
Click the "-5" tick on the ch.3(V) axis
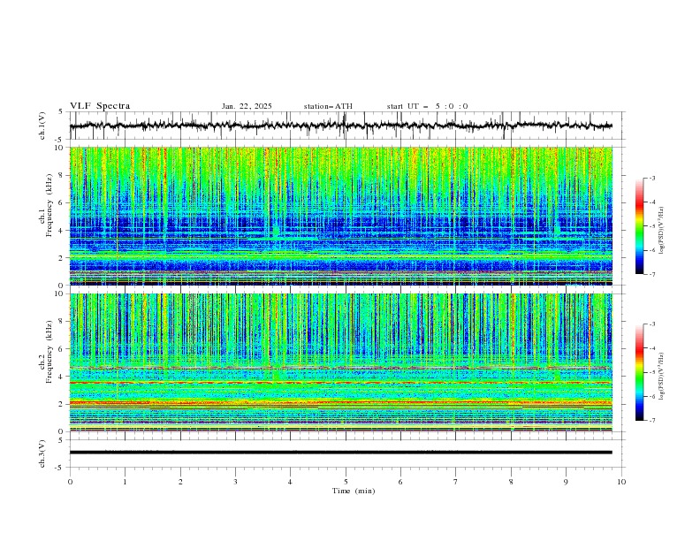click(x=59, y=468)
